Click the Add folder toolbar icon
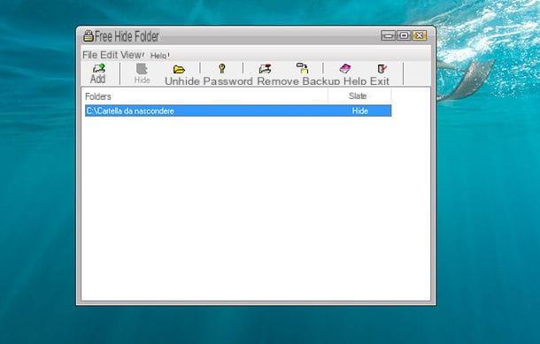The width and height of the screenshot is (540, 344). click(x=98, y=68)
